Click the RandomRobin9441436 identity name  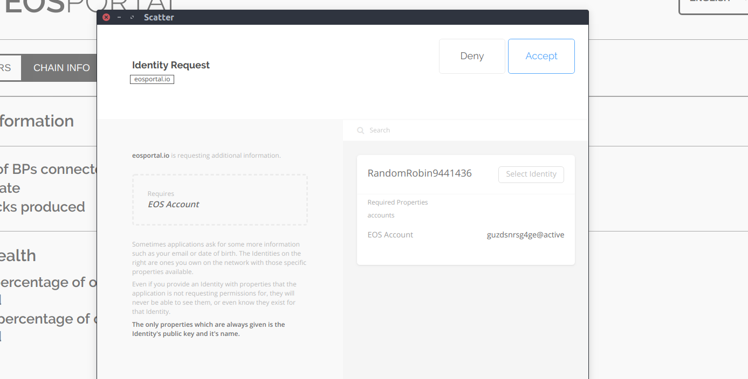coord(420,173)
